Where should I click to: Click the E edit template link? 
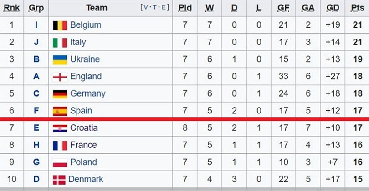pyautogui.click(x=164, y=7)
